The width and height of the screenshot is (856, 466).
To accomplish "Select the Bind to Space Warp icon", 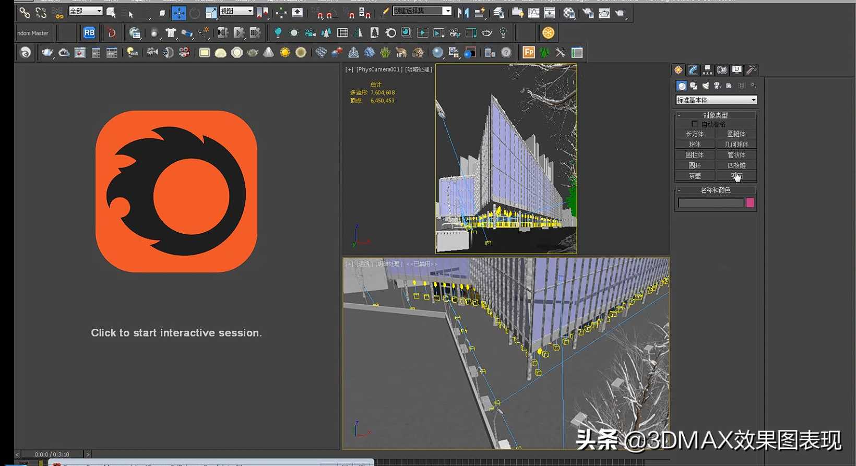I will click(x=57, y=13).
